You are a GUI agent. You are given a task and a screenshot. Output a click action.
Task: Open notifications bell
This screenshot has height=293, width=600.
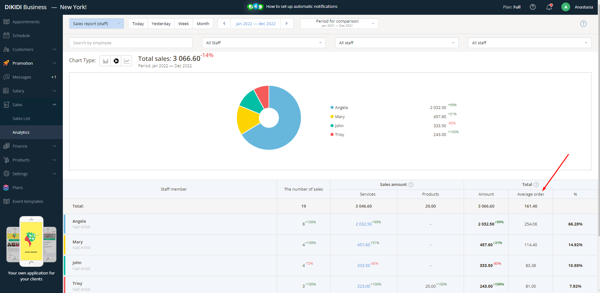549,7
